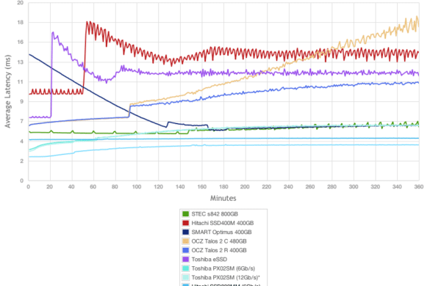The image size is (430, 286).
Task: Click the 9 tick on the latency axis
Action: [21, 101]
